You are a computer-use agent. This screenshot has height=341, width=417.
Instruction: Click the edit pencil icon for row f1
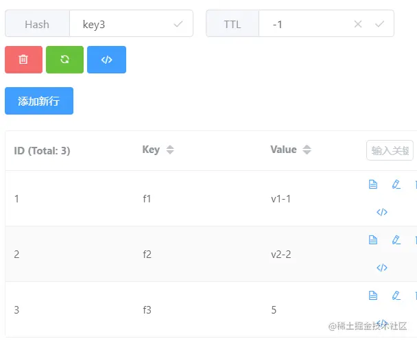(x=396, y=184)
